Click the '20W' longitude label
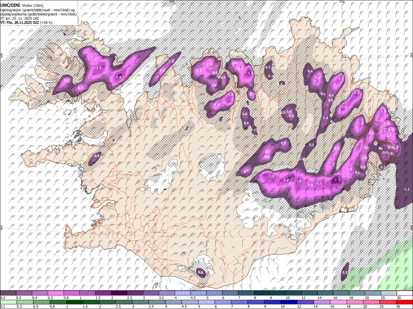This screenshot has height=309, width=413. (171, 2)
